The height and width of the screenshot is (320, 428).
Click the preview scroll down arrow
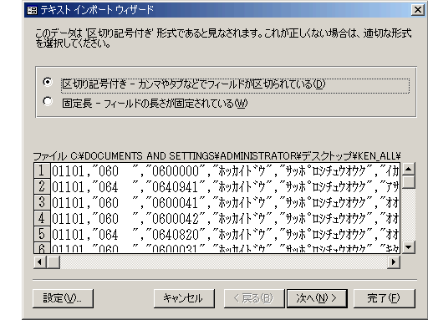(x=409, y=246)
